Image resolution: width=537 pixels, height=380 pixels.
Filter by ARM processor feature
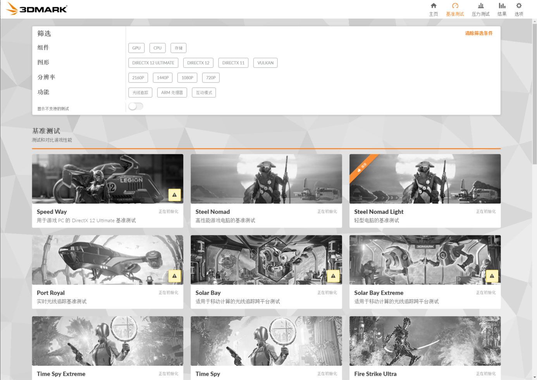click(x=172, y=92)
